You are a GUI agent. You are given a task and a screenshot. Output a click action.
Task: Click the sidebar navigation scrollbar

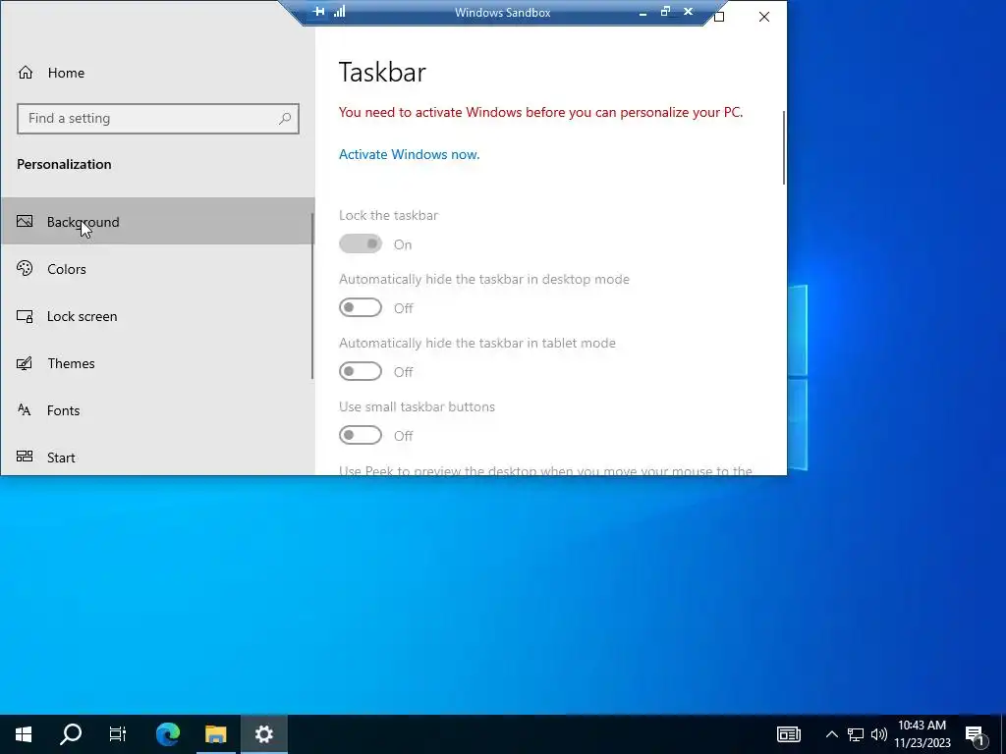coord(312,296)
